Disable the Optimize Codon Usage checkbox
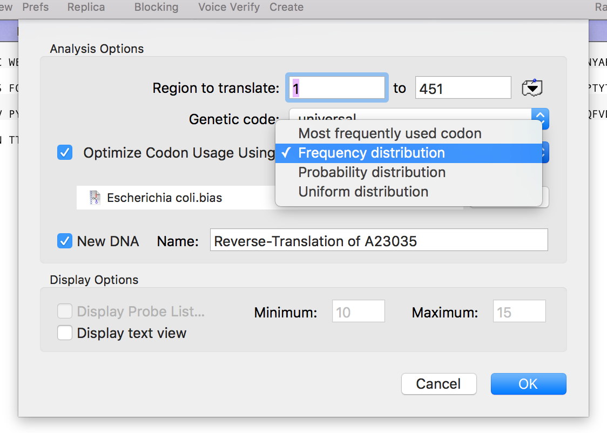 point(65,153)
